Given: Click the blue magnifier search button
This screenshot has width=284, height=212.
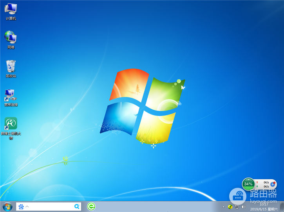Looking at the screenshot, I should (x=77, y=206).
